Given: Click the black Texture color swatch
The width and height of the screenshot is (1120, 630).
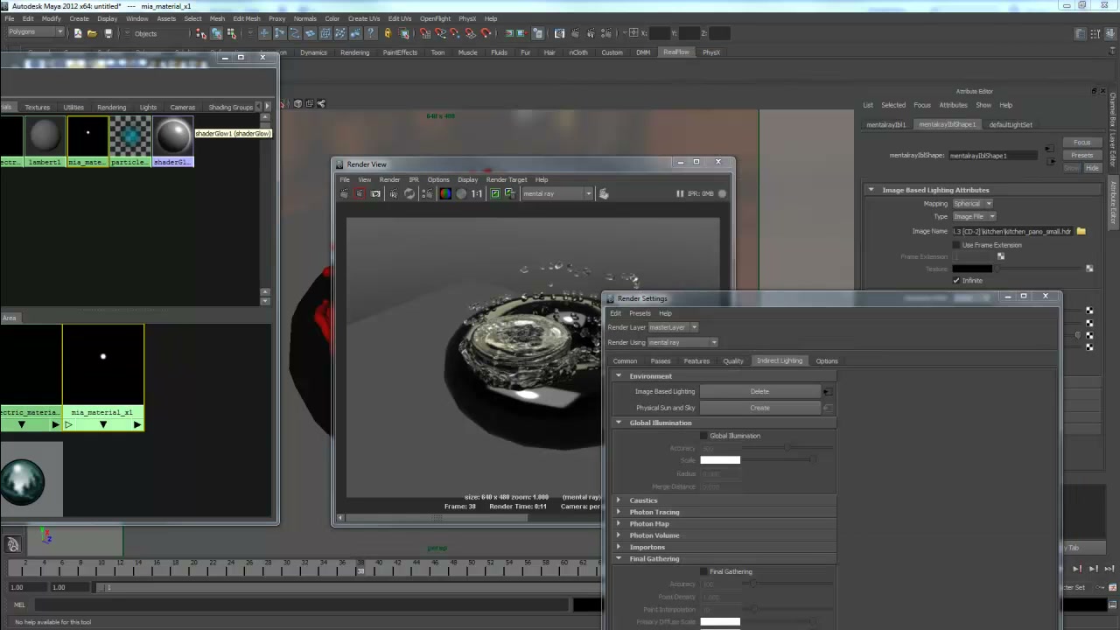Looking at the screenshot, I should 972,269.
